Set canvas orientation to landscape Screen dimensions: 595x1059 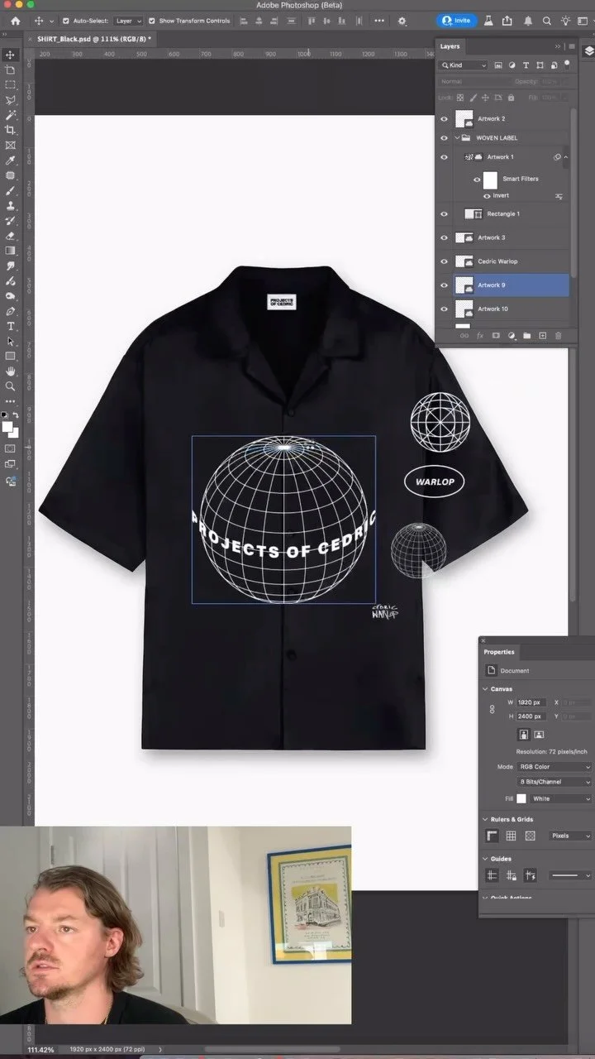tap(539, 734)
